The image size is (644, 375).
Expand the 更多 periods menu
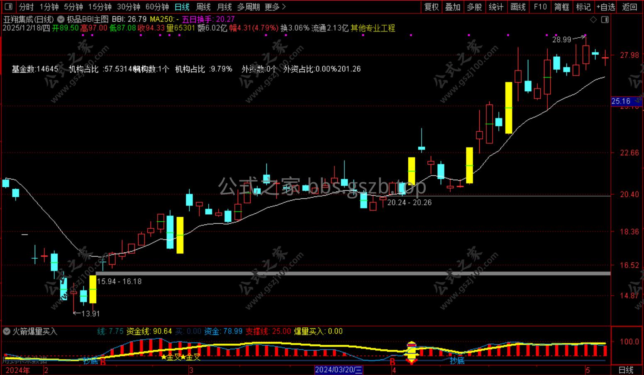pyautogui.click(x=276, y=7)
